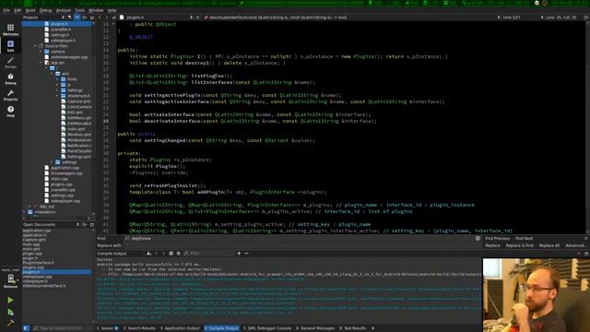
Task: Click the green Run button
Action: (10, 300)
